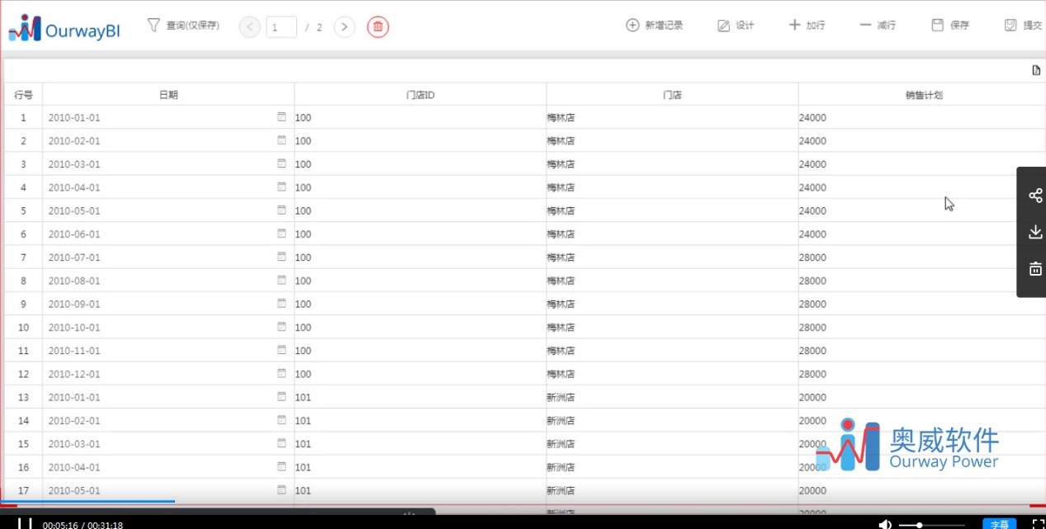This screenshot has width=1046, height=529.
Task: Click 销售计划 value 20000 in row 13
Action: (812, 398)
